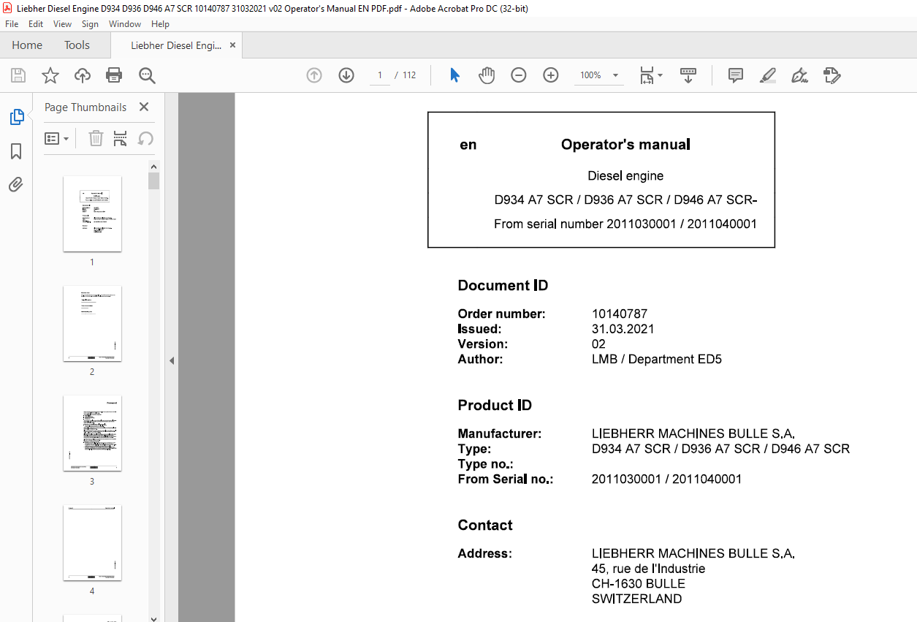Open thumbnail panel options dropdown

pyautogui.click(x=57, y=138)
